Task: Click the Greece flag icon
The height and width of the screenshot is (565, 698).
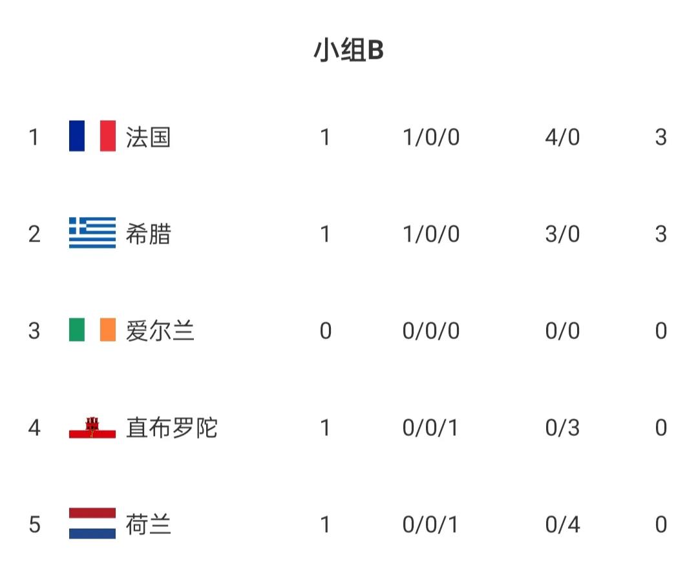Action: point(92,233)
